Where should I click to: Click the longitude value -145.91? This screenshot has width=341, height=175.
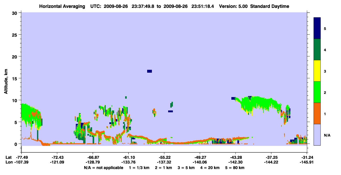click(x=307, y=162)
